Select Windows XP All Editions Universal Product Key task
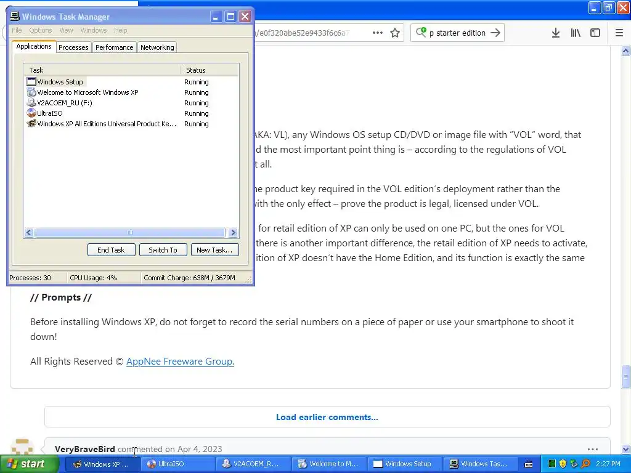631x473 pixels. pos(131,123)
